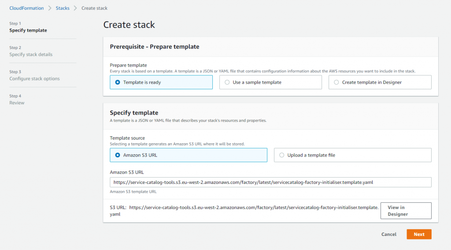This screenshot has height=250, width=451.
Task: Select Amazon S3 URL as template source
Action: [189, 155]
